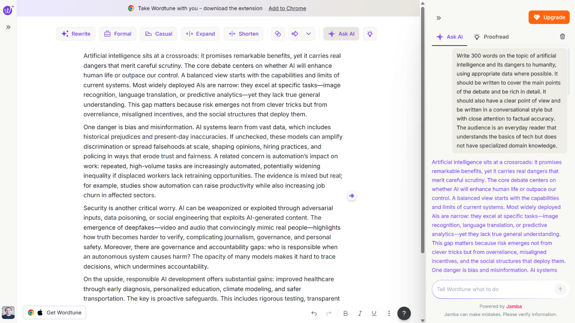Viewport: 575px width, 323px height.
Task: Apply the Formal tone
Action: coord(118,34)
